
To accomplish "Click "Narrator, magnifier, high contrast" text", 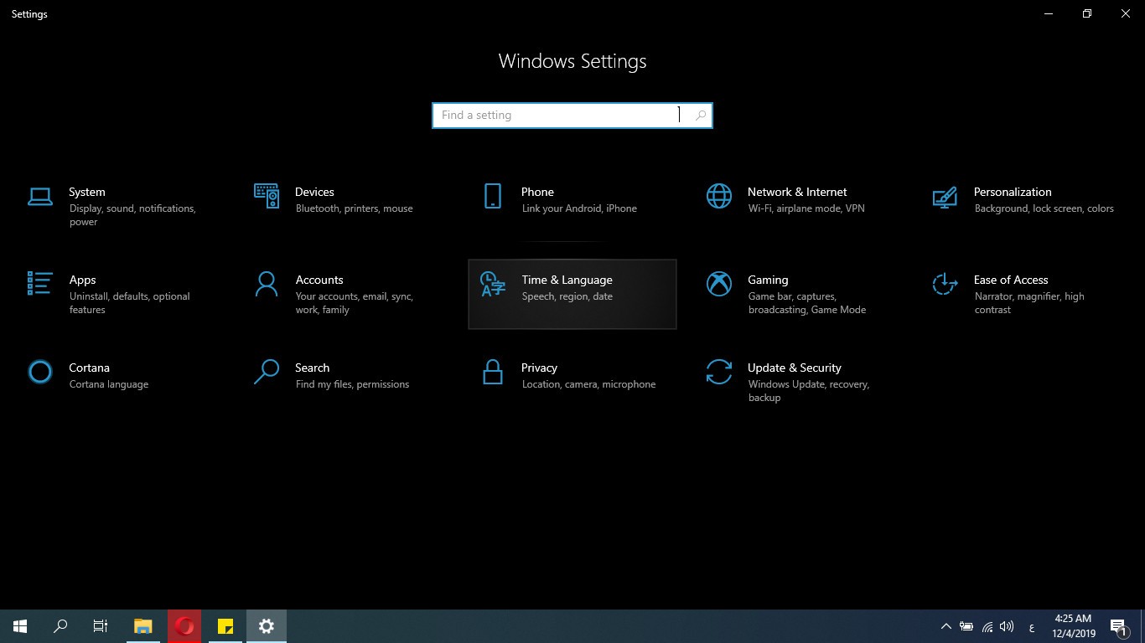I will click(x=1029, y=303).
